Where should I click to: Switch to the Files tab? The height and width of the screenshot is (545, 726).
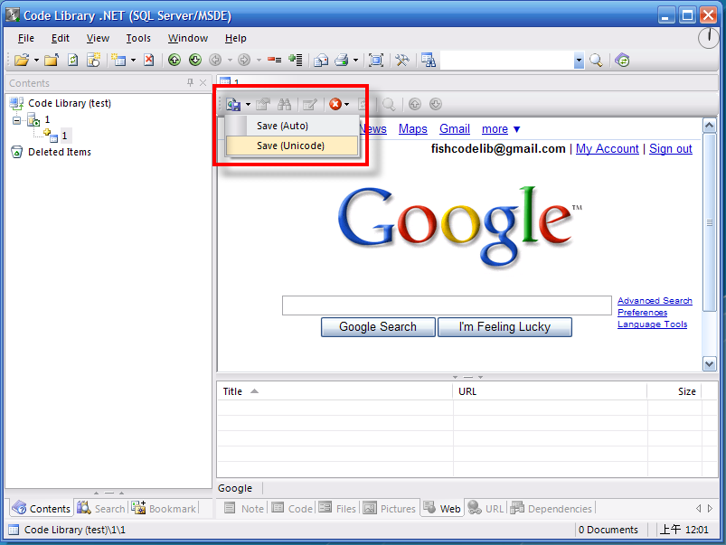pos(337,509)
